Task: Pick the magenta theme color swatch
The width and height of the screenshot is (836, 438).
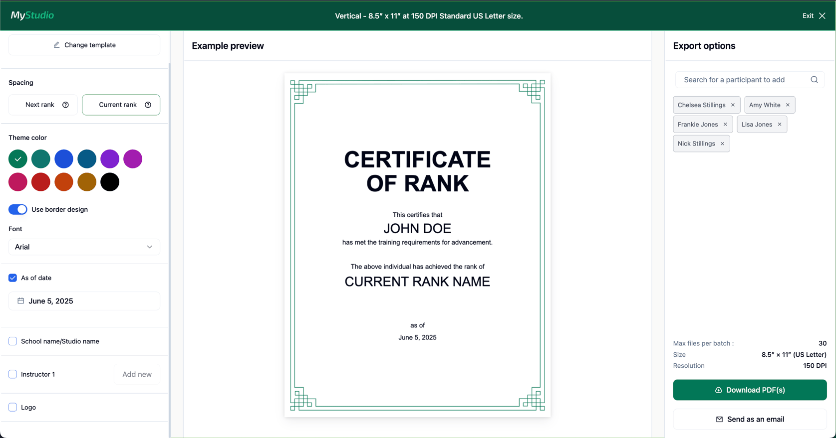Action: coord(133,159)
